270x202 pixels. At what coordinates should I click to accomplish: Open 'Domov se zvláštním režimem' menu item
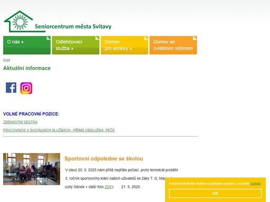pos(173,45)
